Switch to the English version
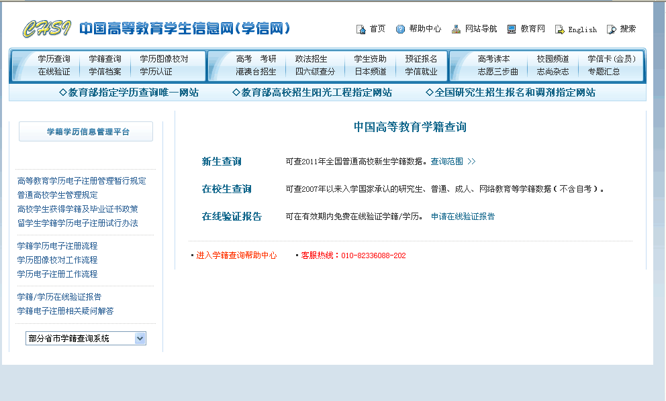The image size is (666, 401). [x=582, y=30]
